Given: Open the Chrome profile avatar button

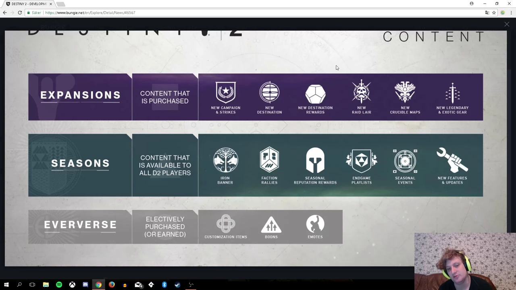Looking at the screenshot, I should pyautogui.click(x=472, y=4).
